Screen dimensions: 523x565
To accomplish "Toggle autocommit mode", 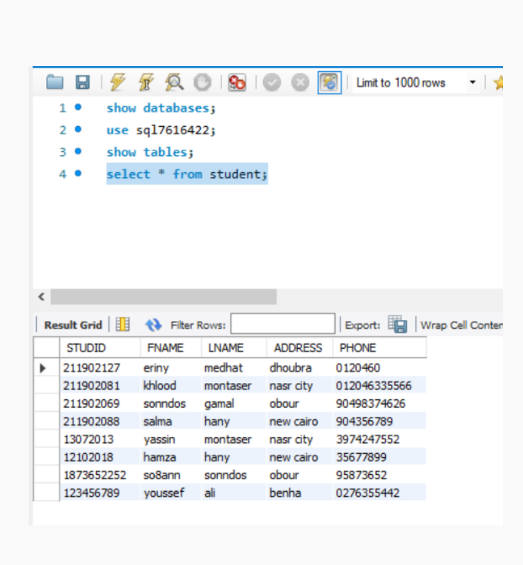I will [329, 82].
